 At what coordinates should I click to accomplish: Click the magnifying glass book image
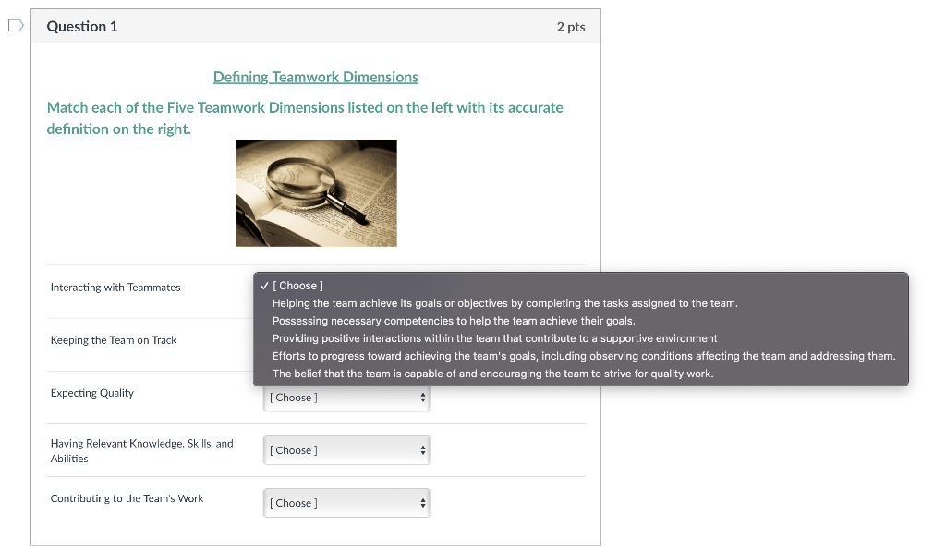[316, 192]
